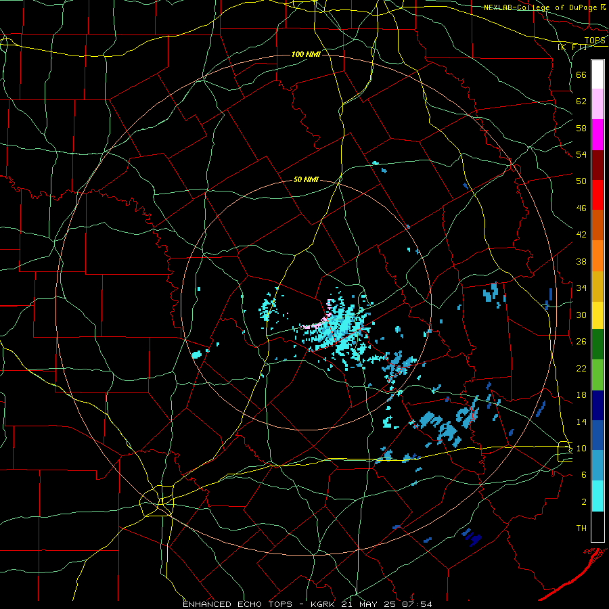Viewport: 609px width, 609px height.
Task: Click the black TH legend swatch
Action: pos(597,526)
